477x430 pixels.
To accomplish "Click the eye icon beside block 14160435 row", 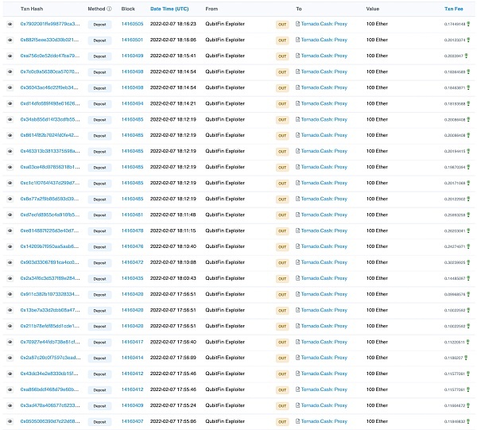I will coord(10,278).
